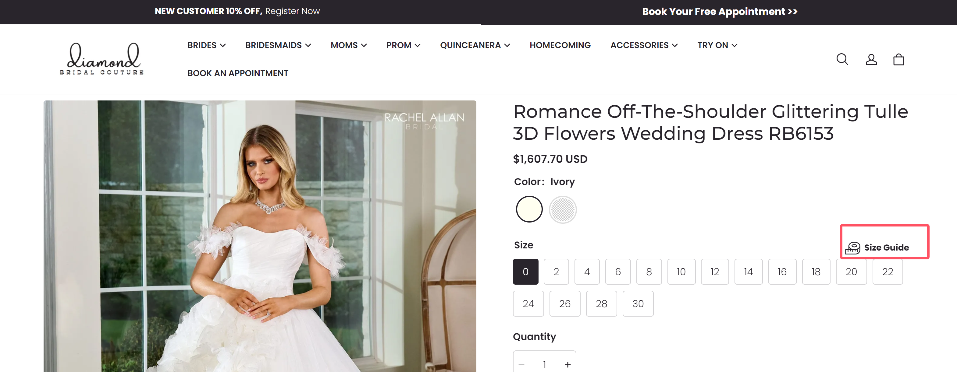This screenshot has width=957, height=372.
Task: Select size 0 option
Action: click(525, 272)
